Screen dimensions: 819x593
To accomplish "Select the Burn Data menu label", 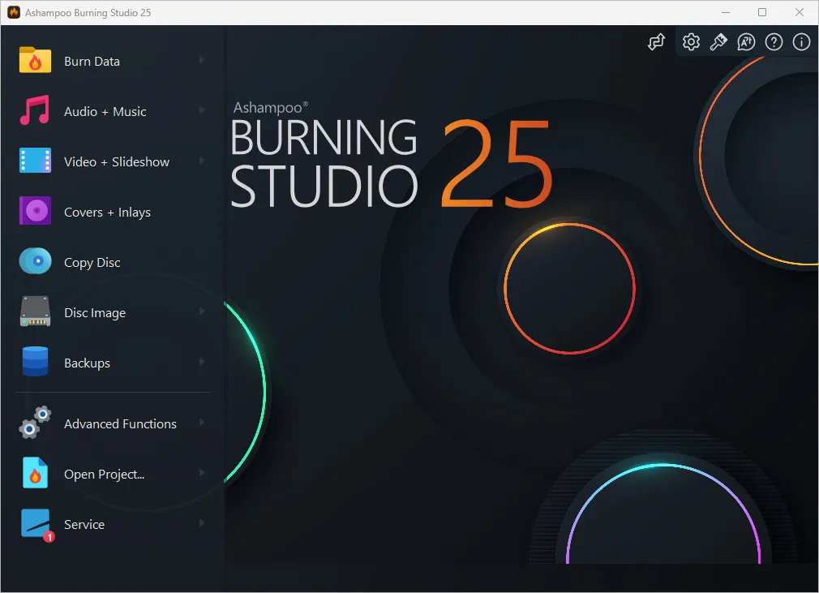I will pos(92,61).
